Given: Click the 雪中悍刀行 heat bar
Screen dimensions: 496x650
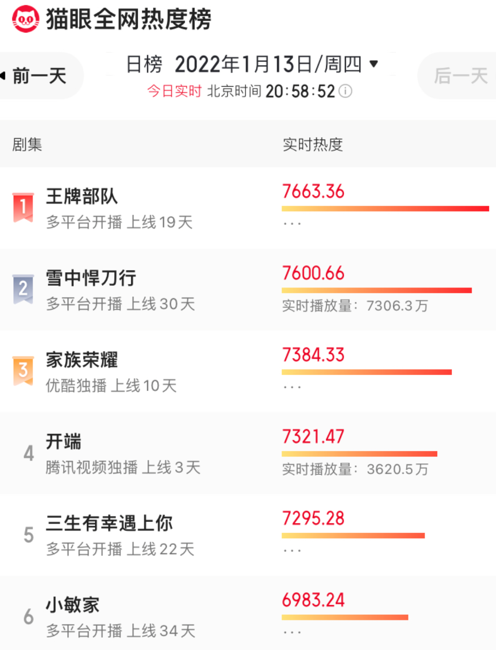Looking at the screenshot, I should 377,290.
